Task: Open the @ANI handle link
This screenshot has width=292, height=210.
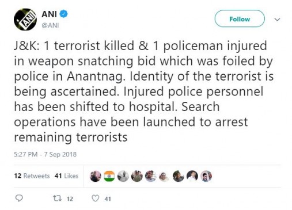Action: pos(50,25)
